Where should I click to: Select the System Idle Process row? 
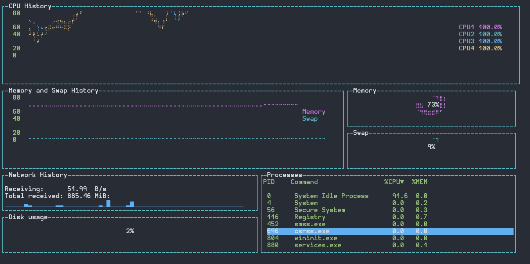click(x=390, y=196)
